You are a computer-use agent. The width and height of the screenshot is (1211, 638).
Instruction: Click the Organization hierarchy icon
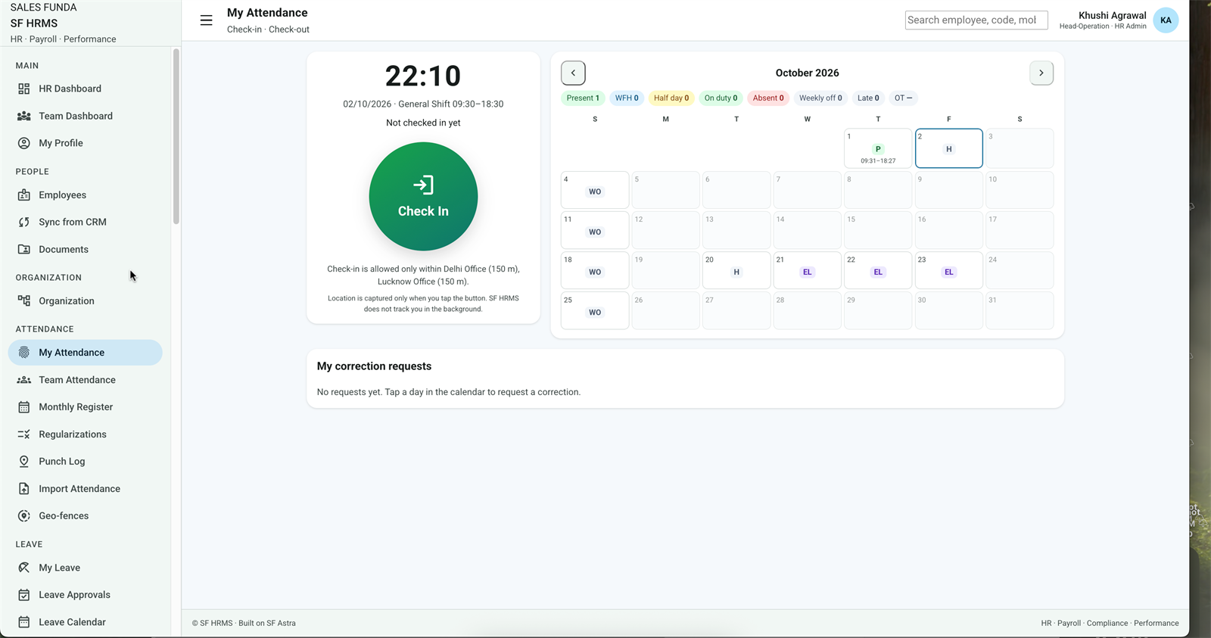click(24, 301)
